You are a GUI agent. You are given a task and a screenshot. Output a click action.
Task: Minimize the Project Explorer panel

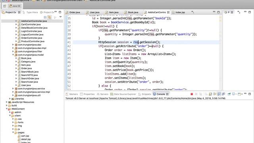(x=56, y=12)
